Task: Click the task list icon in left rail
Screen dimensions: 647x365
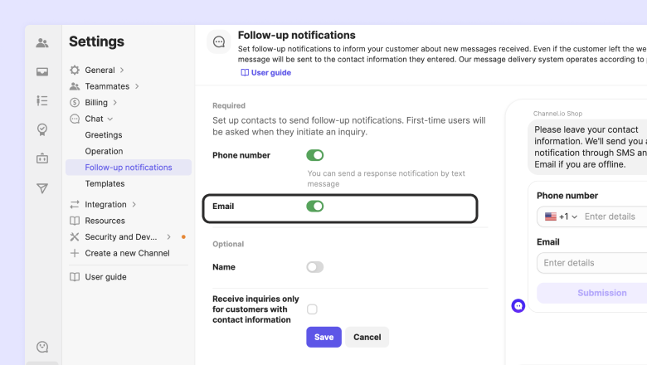Action: point(42,100)
